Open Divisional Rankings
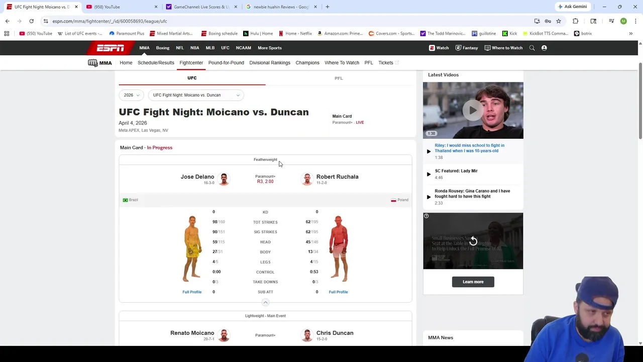 click(270, 63)
